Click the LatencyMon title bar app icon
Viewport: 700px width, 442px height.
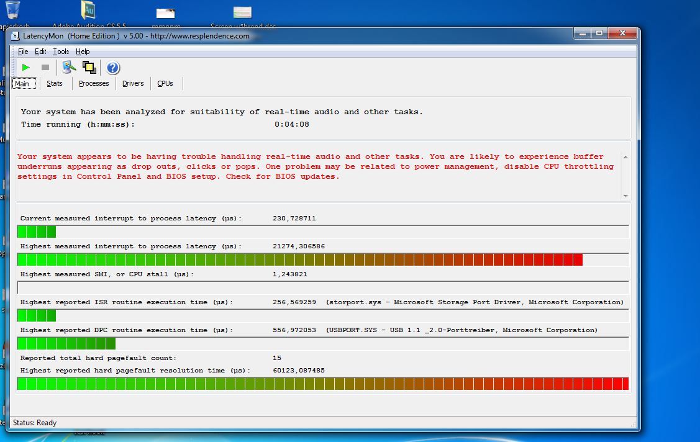(16, 36)
